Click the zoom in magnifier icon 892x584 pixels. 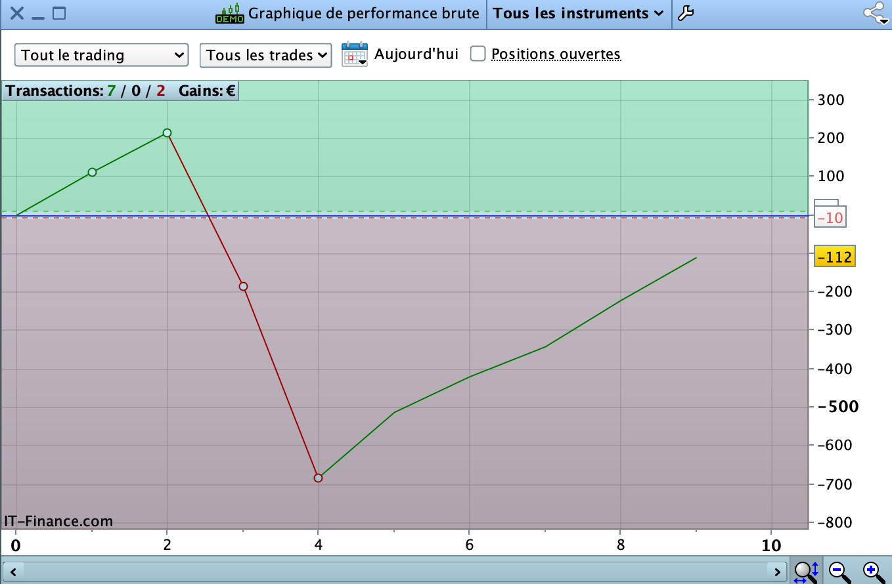[x=873, y=571]
